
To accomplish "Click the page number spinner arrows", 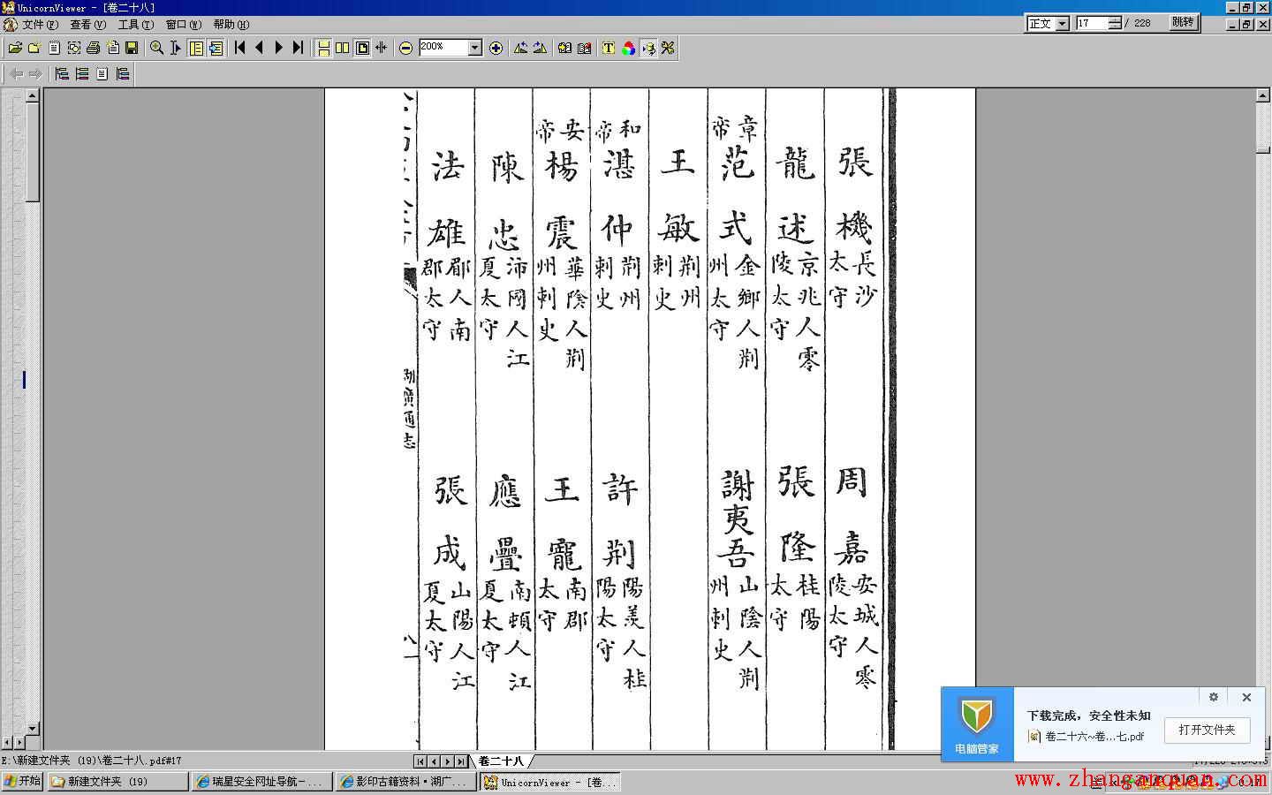I will [1116, 23].
